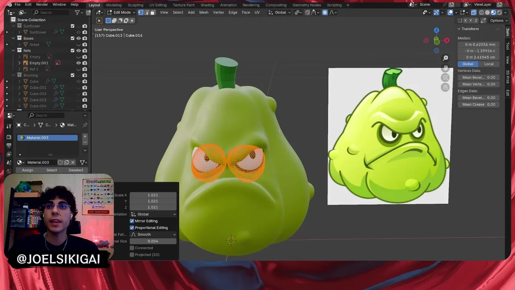Open Smooth falloff dropdown
Screen dimensions: 515x290
point(153,234)
